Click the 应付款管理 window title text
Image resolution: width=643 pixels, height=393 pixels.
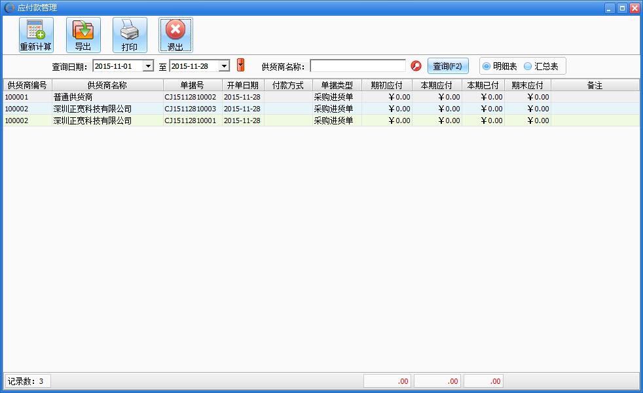pyautogui.click(x=37, y=7)
